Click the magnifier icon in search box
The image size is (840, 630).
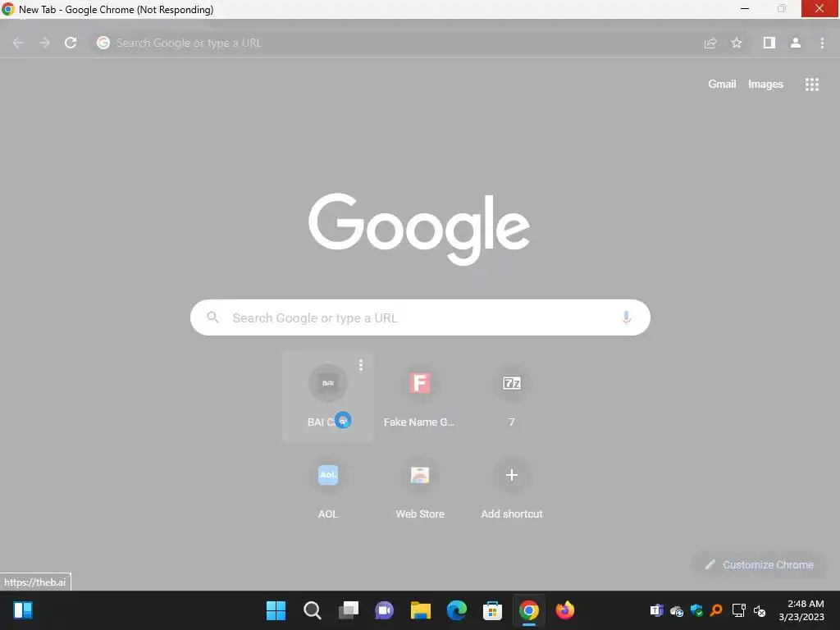[x=212, y=317]
